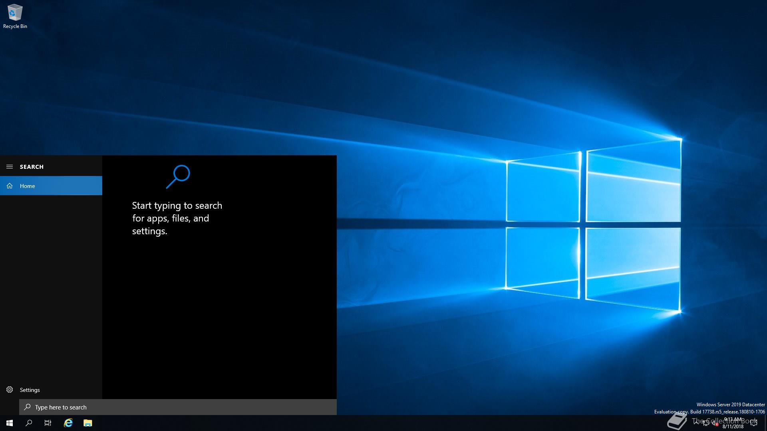767x431 pixels.
Task: Open the Recycle Bin desktop icon
Action: (x=15, y=16)
